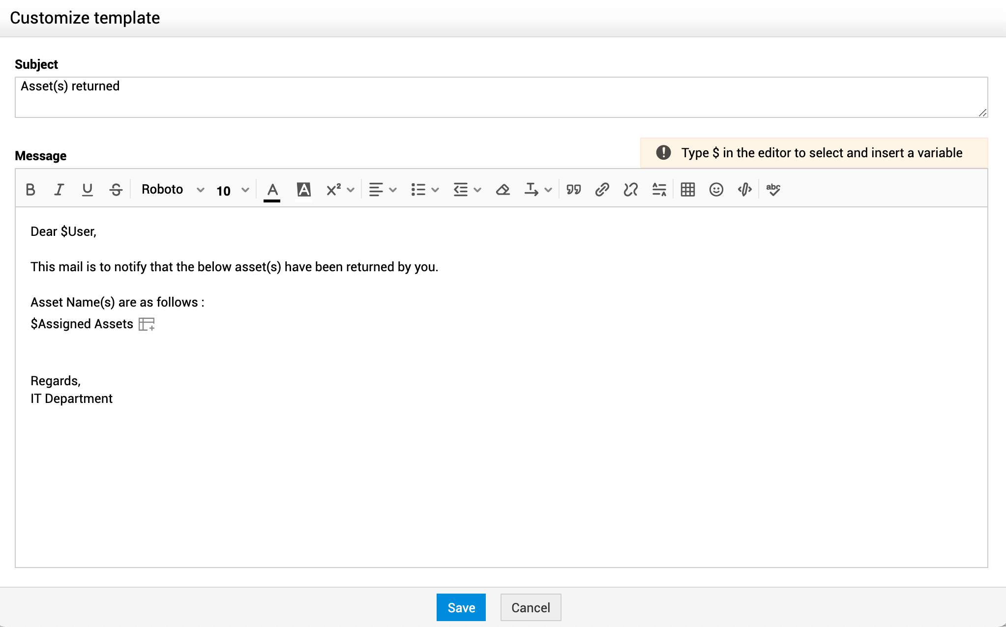The height and width of the screenshot is (627, 1006).
Task: Click the background highlight color icon
Action: tap(304, 190)
